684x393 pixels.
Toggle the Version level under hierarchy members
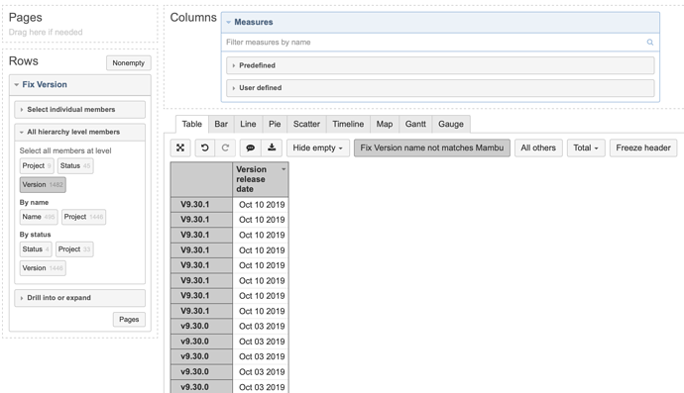(43, 185)
